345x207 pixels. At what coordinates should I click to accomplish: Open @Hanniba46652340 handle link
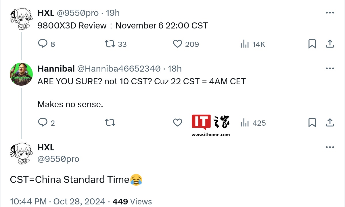coord(119,68)
